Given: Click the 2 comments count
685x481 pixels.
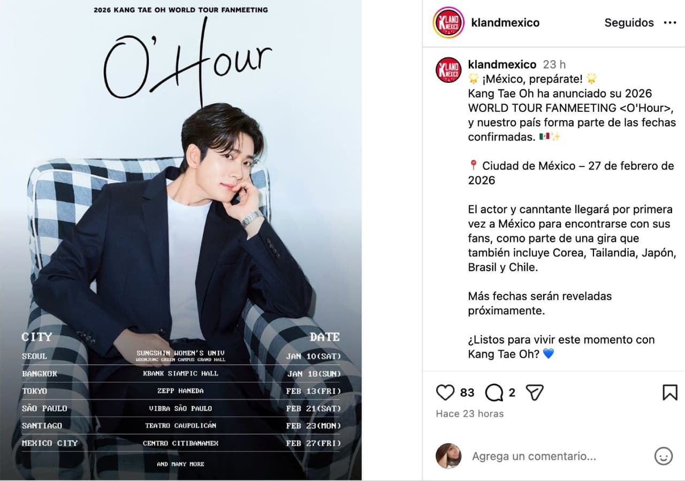Looking at the screenshot, I should [x=512, y=393].
